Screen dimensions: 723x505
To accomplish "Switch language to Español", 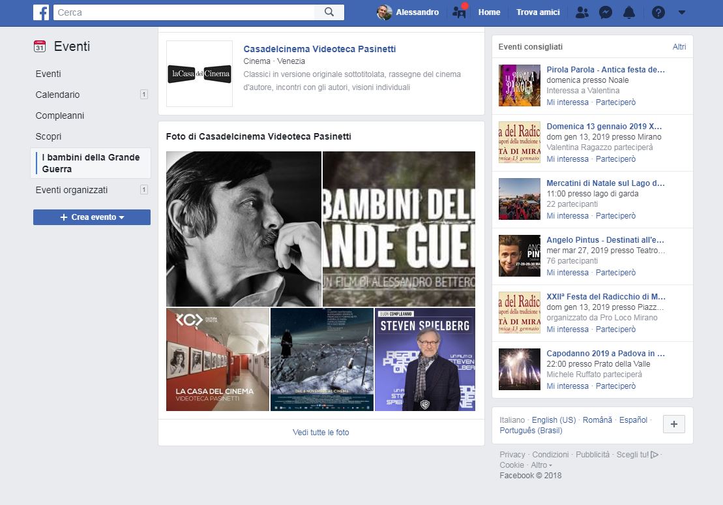I will [633, 420].
